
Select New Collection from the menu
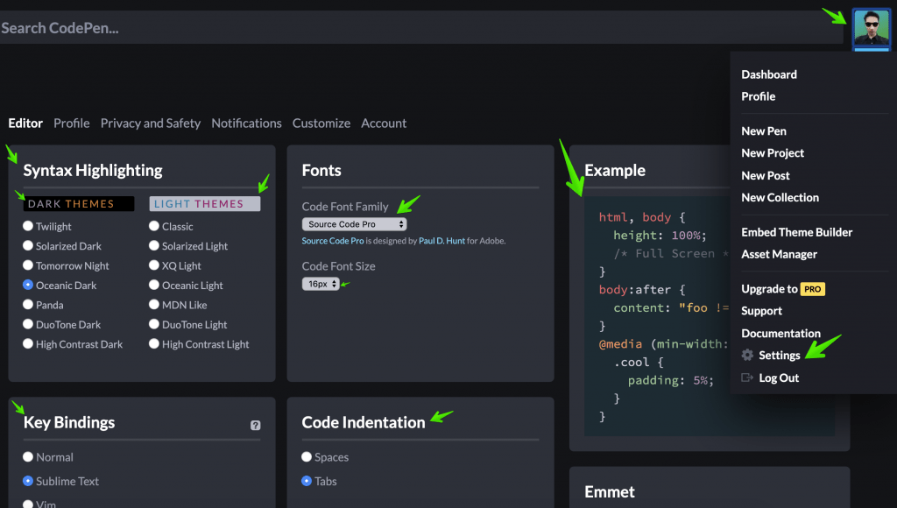[x=780, y=197]
